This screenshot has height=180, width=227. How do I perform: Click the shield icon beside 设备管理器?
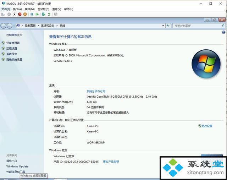[x=3, y=43]
